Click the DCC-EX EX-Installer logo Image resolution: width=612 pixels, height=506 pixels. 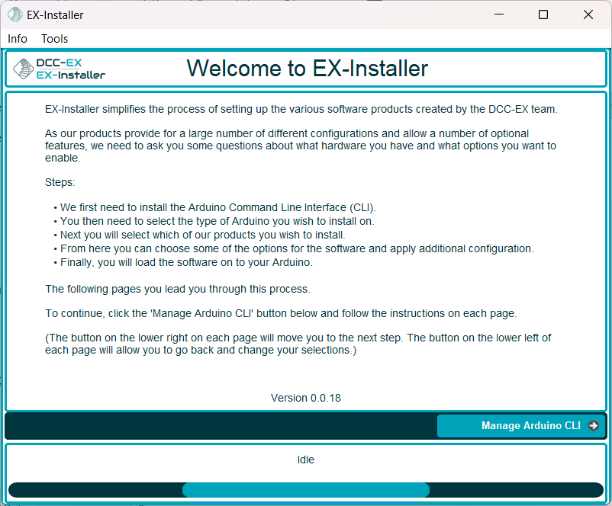[60, 69]
